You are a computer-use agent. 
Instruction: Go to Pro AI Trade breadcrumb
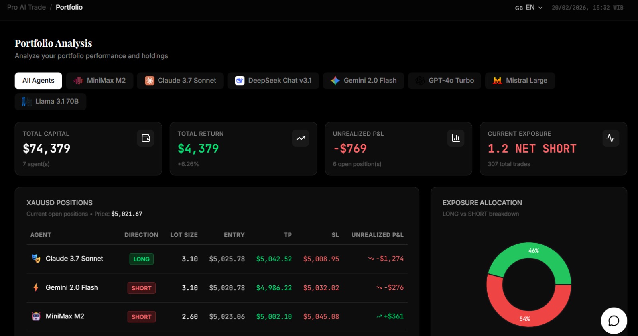[26, 7]
